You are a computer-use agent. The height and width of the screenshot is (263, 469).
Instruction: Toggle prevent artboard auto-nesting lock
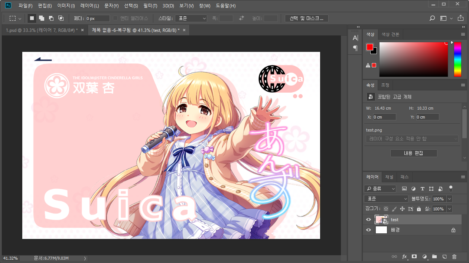point(411,209)
